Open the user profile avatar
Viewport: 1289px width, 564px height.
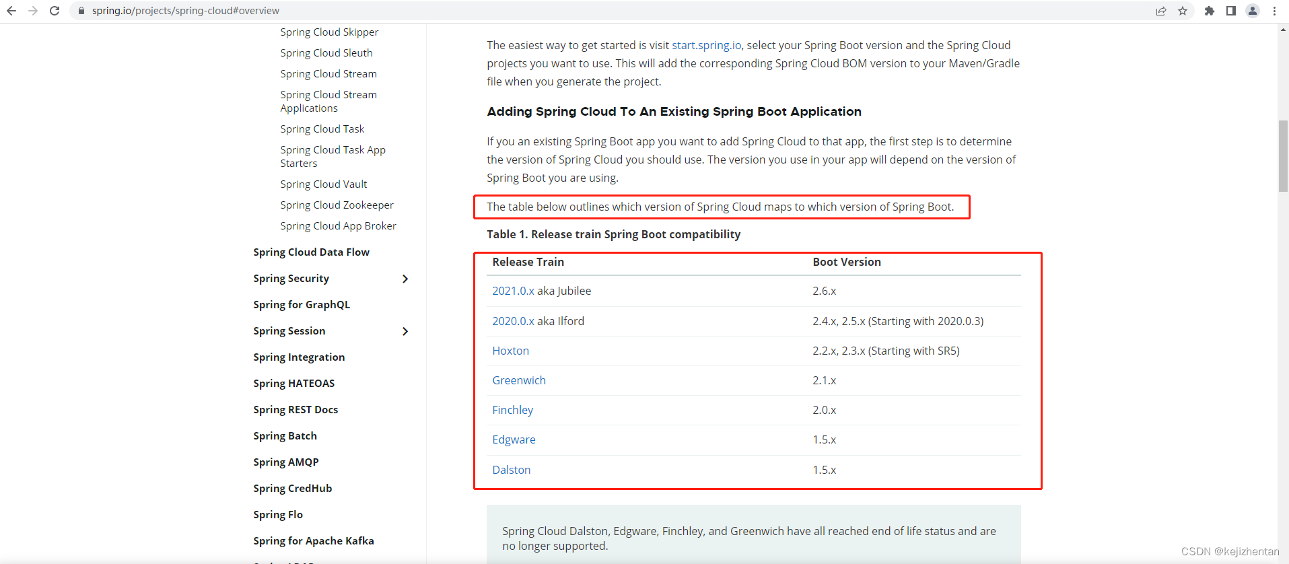[x=1253, y=11]
